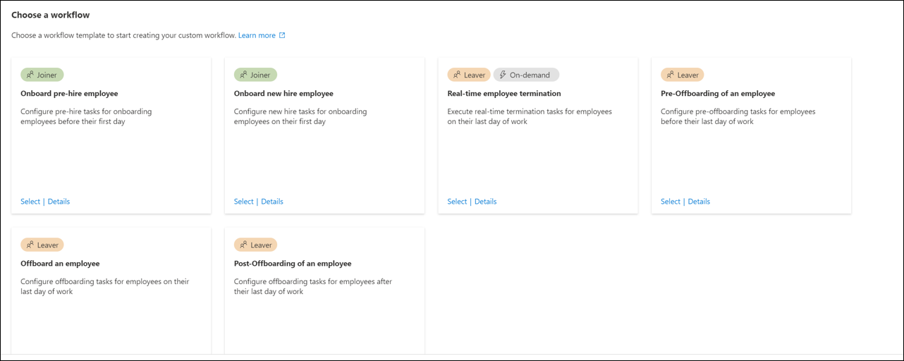View Details for Onboard pre-hire employee
The width and height of the screenshot is (904, 361).
click(x=59, y=202)
